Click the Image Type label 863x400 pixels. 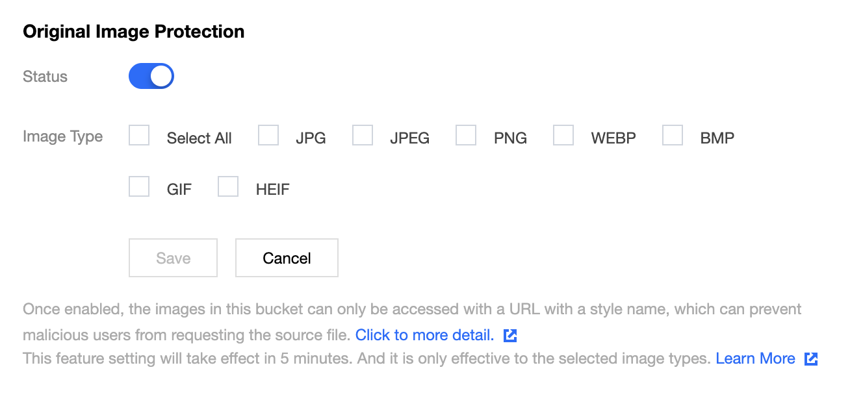coord(62,136)
